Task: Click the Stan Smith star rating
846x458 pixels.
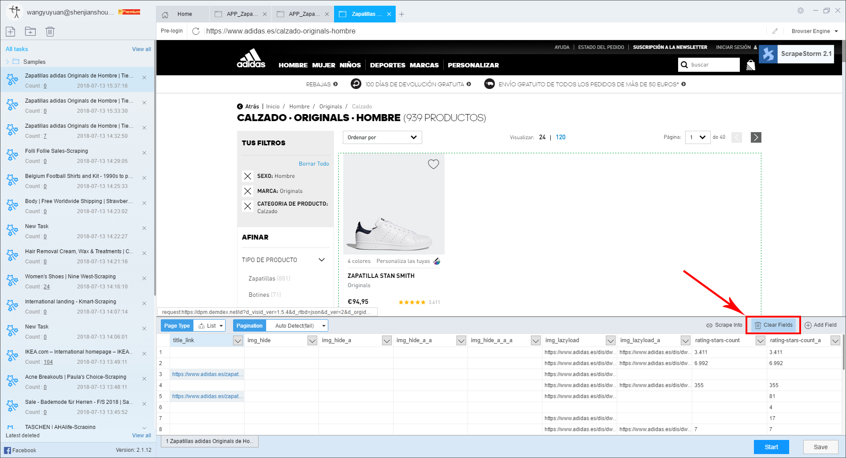Action: pyautogui.click(x=412, y=302)
